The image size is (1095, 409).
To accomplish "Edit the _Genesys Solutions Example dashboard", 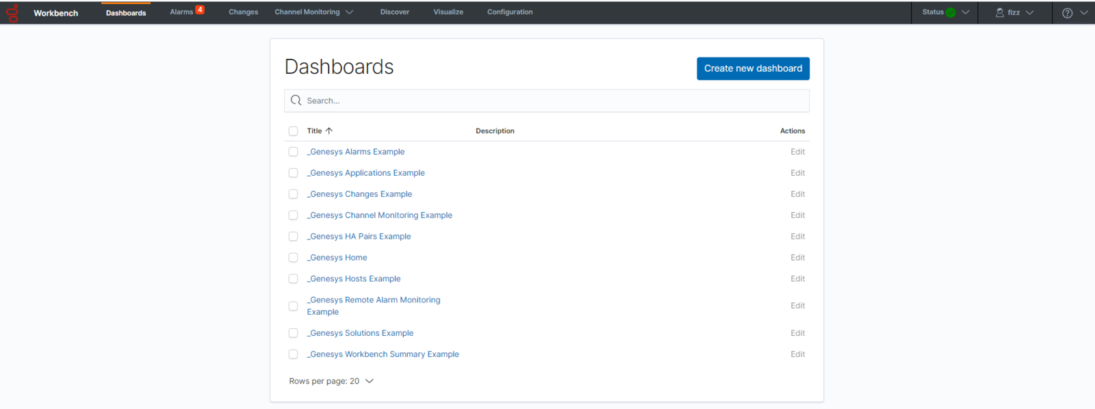I will pos(797,333).
